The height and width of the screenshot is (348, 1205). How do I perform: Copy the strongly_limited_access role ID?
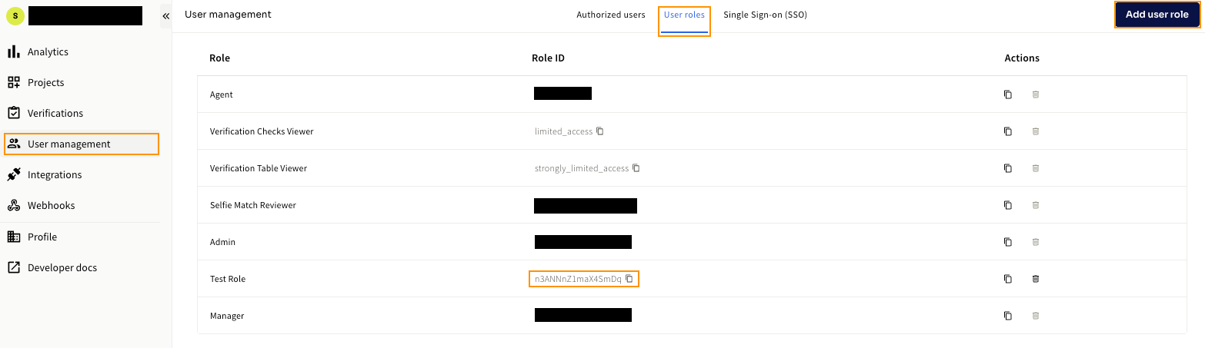click(636, 168)
